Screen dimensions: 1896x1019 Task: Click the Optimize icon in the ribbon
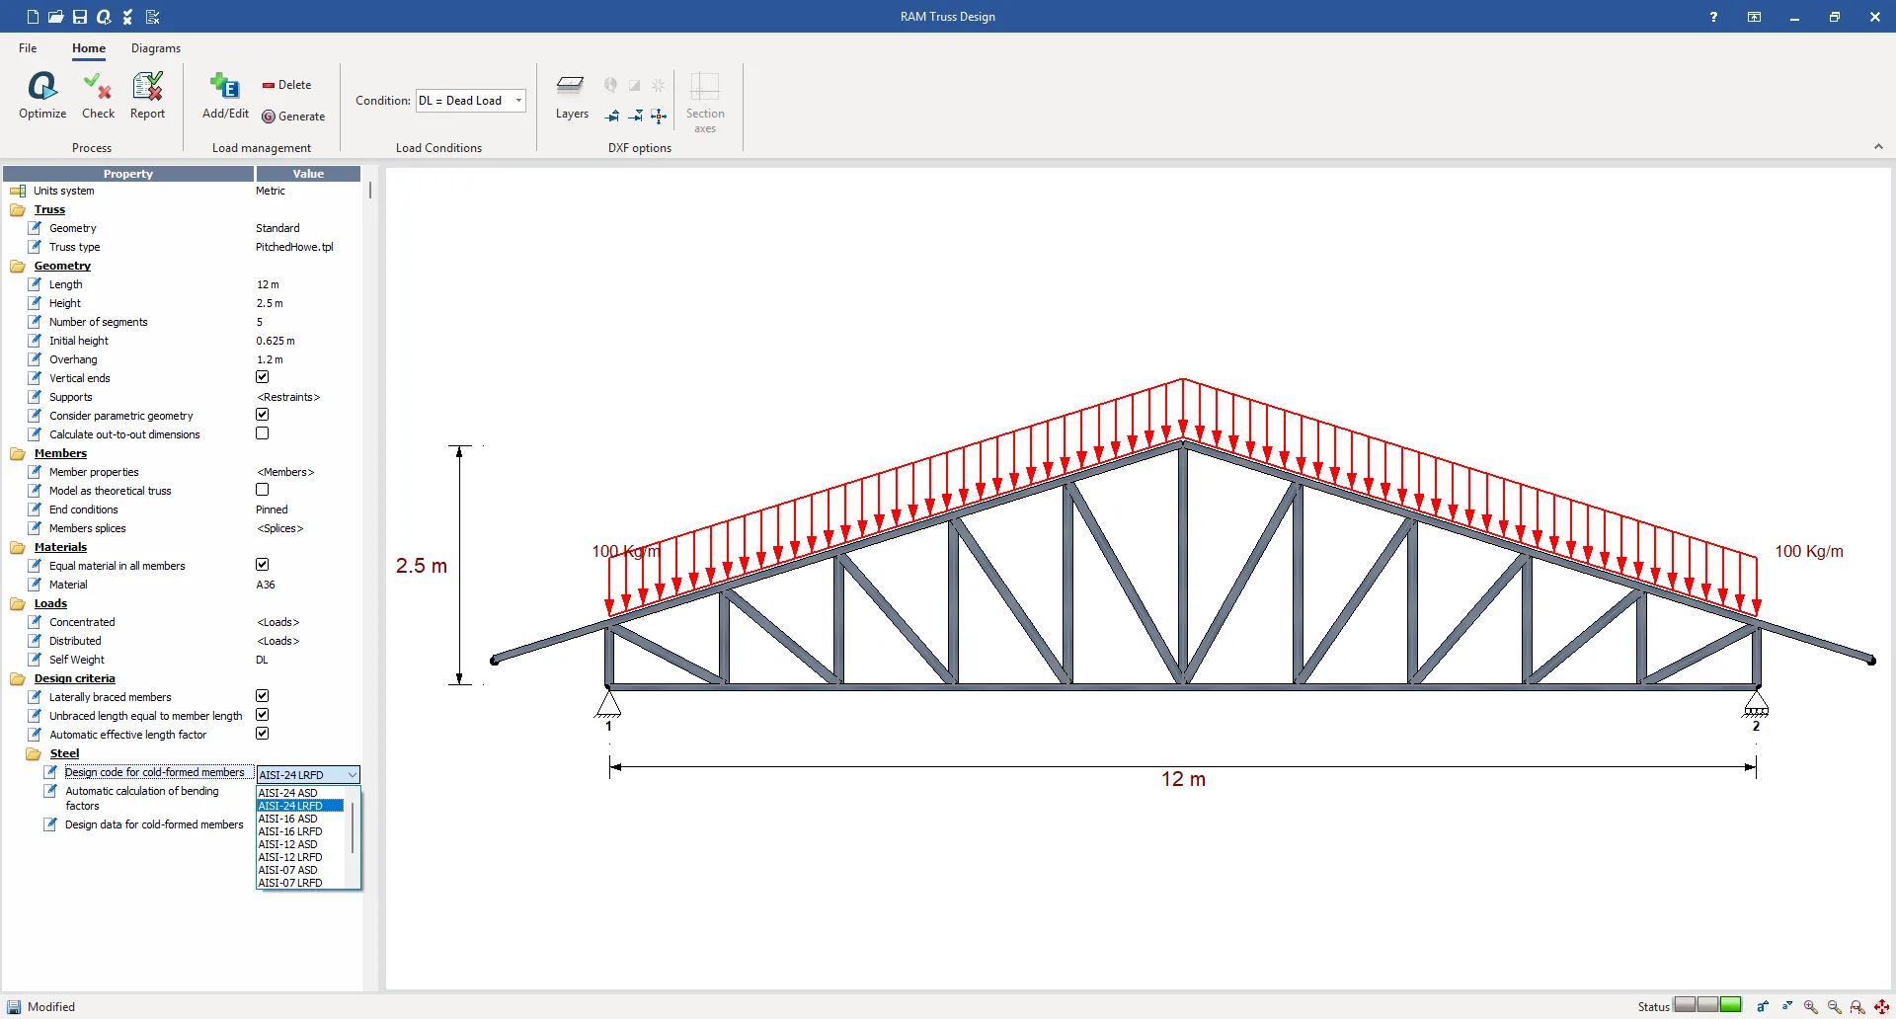tap(42, 95)
